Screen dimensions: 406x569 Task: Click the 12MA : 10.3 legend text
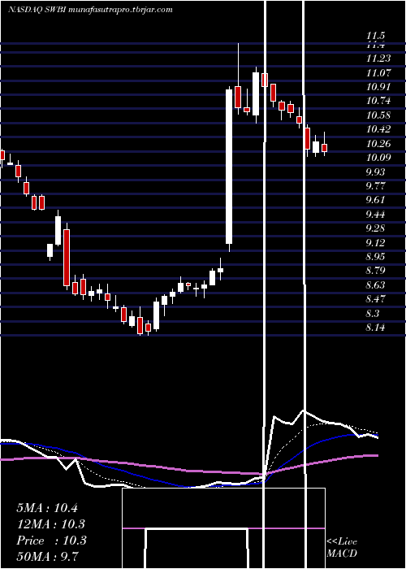pos(51,524)
